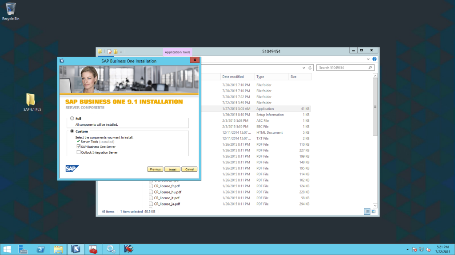455x255 pixels.
Task: Sort by Date modified column
Action: click(237, 77)
